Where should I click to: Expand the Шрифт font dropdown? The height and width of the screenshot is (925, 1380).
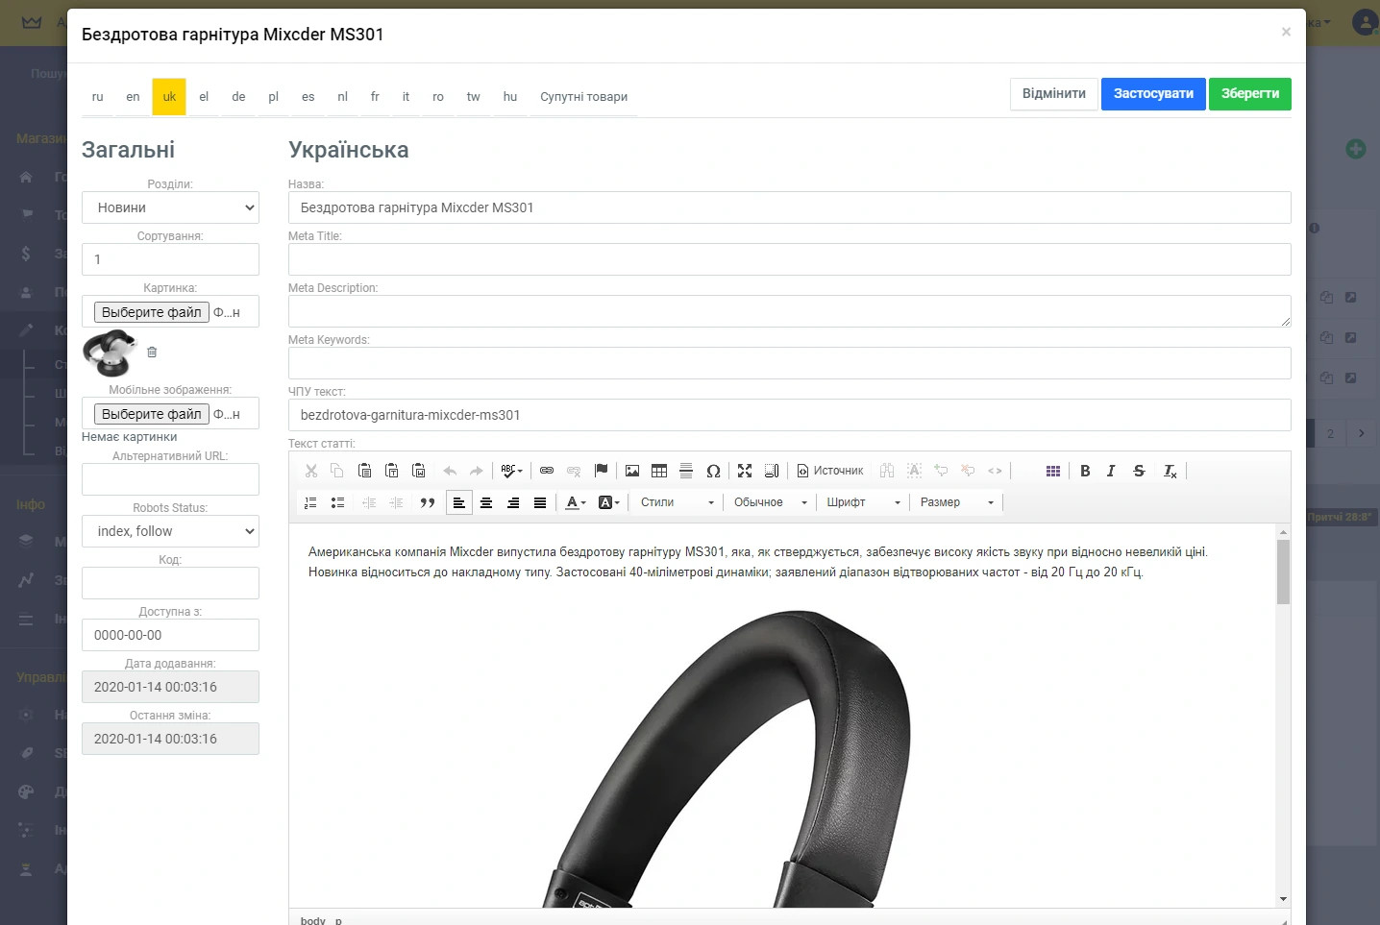tap(862, 502)
